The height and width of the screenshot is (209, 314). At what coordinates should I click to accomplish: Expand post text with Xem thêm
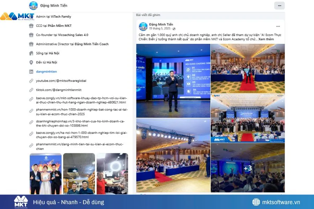[x=266, y=39]
